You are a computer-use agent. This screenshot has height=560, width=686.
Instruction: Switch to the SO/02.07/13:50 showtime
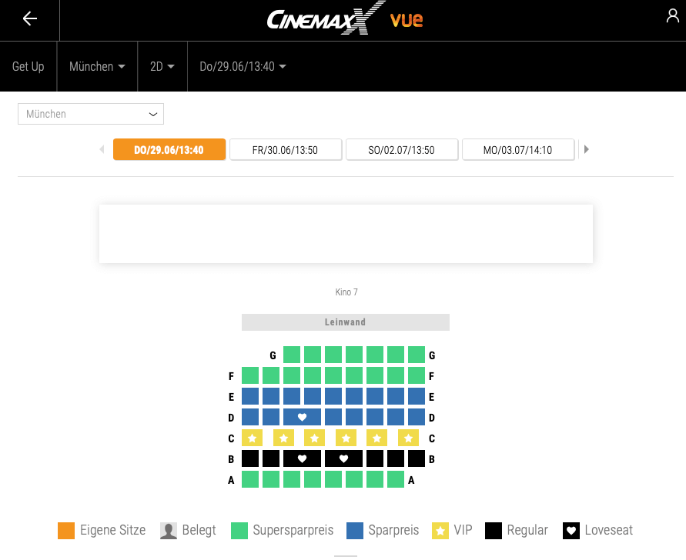[x=402, y=150]
